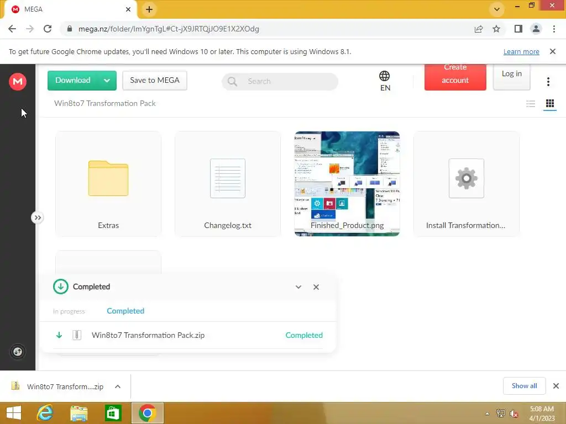Viewport: 566px width, 424px height.
Task: Switch to grid thumbnail view
Action: point(550,104)
